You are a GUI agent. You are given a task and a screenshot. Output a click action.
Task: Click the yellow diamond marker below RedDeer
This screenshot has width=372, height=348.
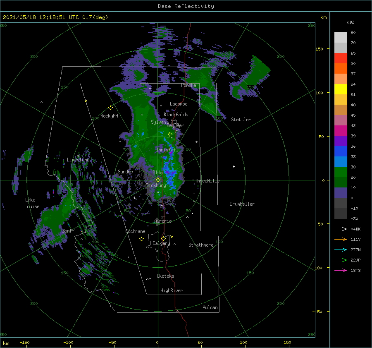coord(170,134)
